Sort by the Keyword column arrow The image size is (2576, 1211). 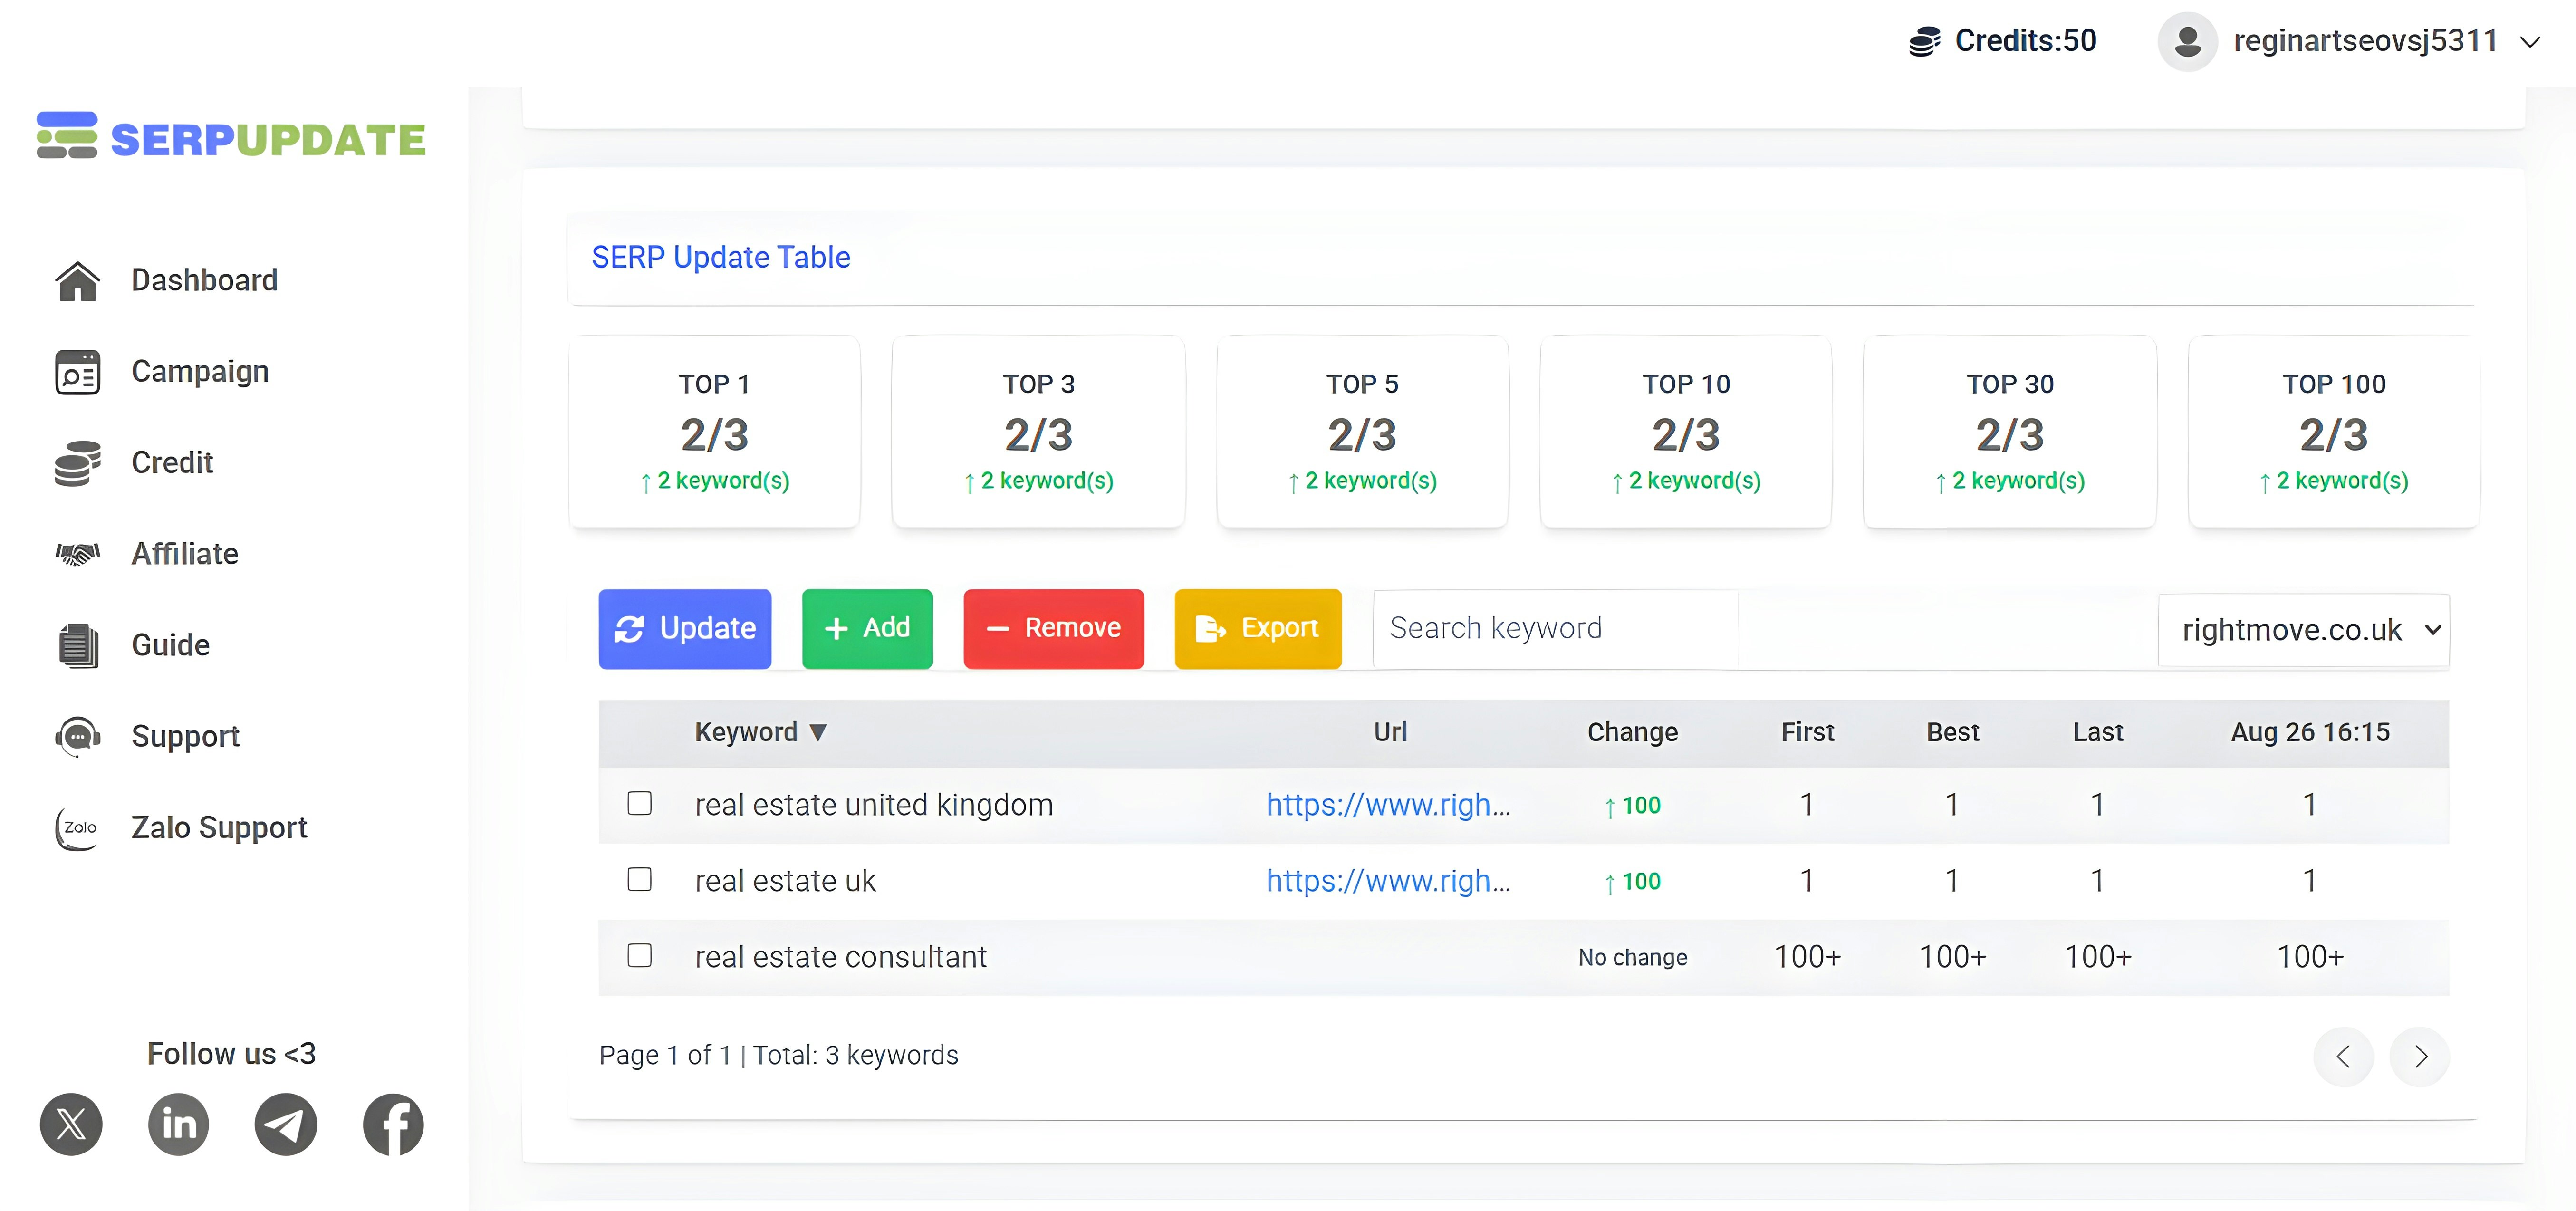pos(818,732)
